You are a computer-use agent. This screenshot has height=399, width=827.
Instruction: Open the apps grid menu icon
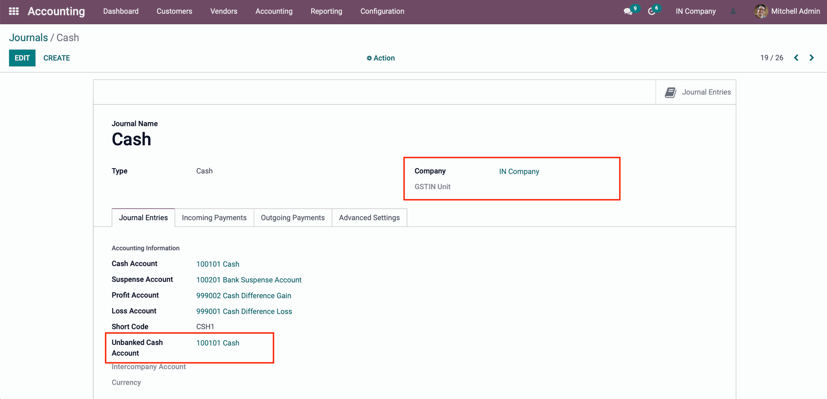tap(14, 11)
